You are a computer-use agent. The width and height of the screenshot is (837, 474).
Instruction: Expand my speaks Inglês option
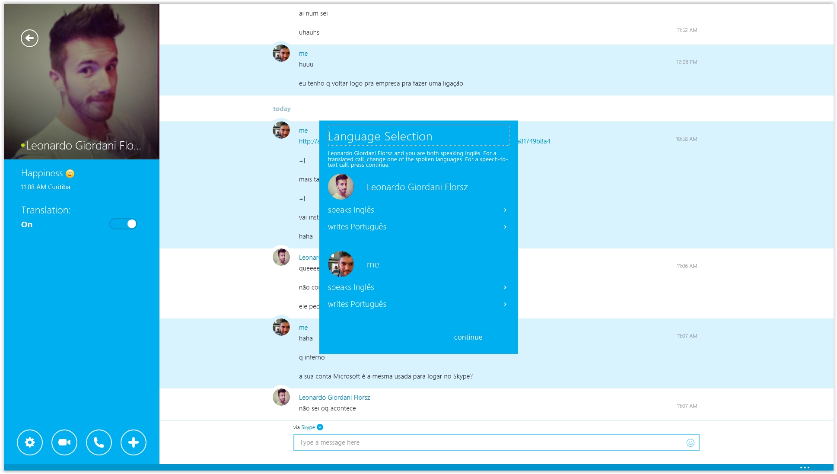418,287
